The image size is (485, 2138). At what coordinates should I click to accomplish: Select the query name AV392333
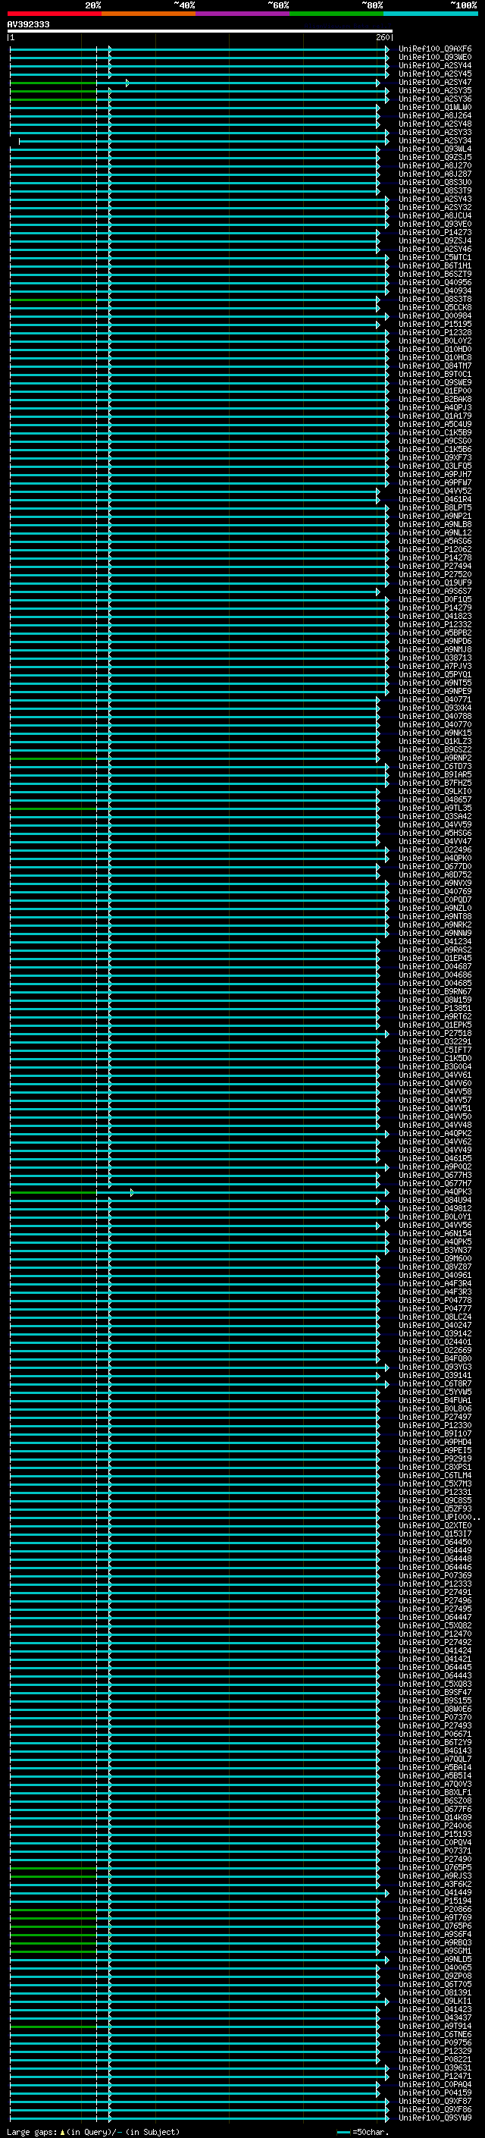point(28,25)
